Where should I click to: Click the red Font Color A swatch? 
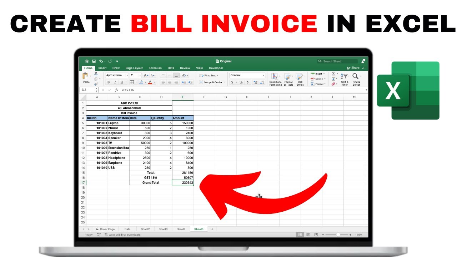(x=150, y=82)
